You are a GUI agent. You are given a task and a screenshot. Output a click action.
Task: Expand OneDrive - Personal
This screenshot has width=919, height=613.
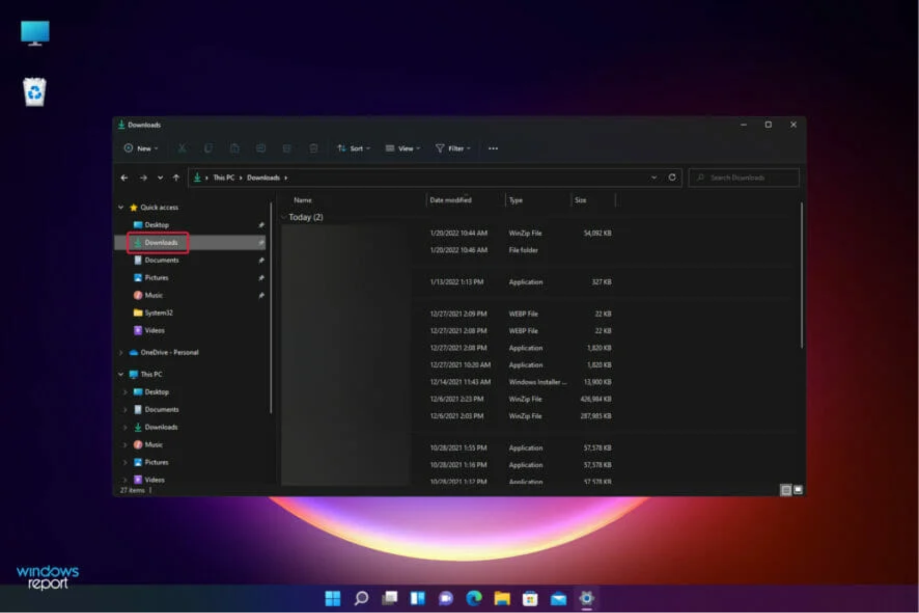click(x=121, y=352)
